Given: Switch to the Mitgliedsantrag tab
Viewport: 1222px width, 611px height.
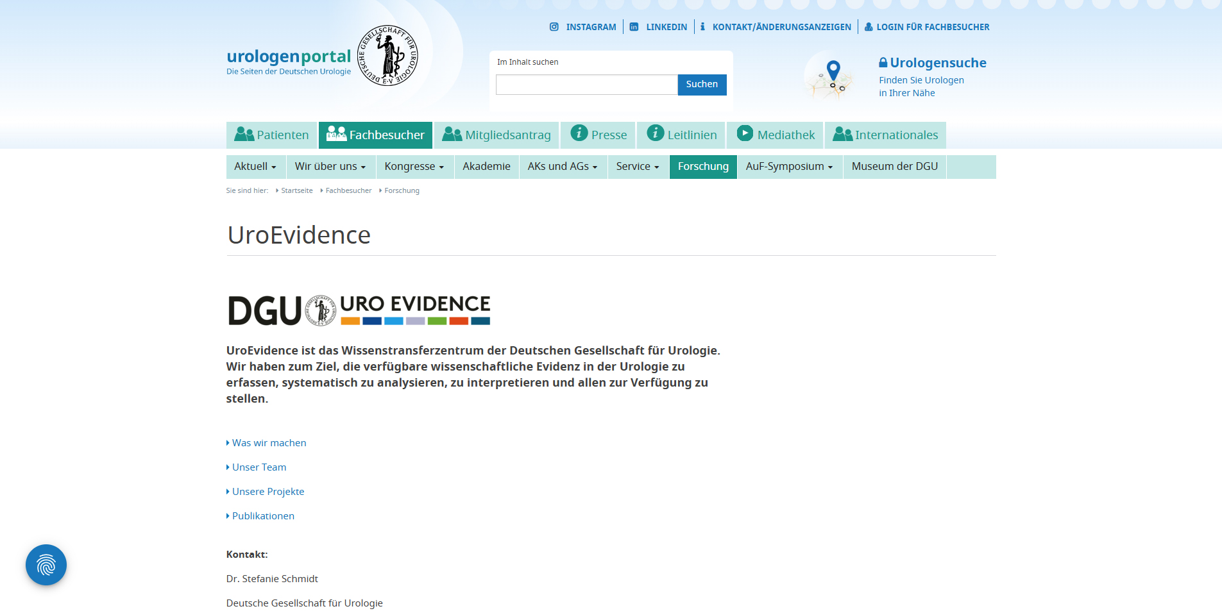Looking at the screenshot, I should click(496, 135).
